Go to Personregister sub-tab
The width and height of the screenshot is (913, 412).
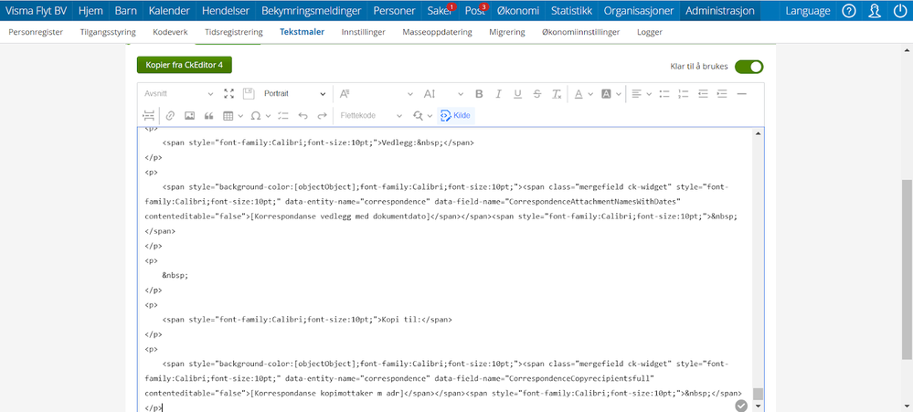point(36,33)
